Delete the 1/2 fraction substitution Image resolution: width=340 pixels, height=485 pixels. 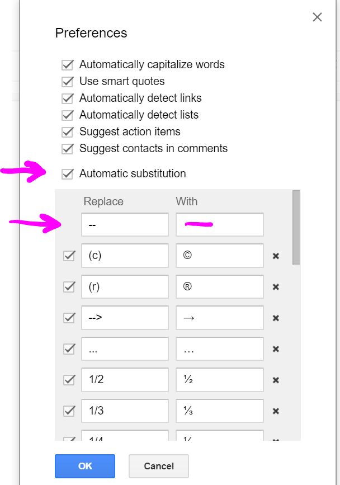[276, 380]
